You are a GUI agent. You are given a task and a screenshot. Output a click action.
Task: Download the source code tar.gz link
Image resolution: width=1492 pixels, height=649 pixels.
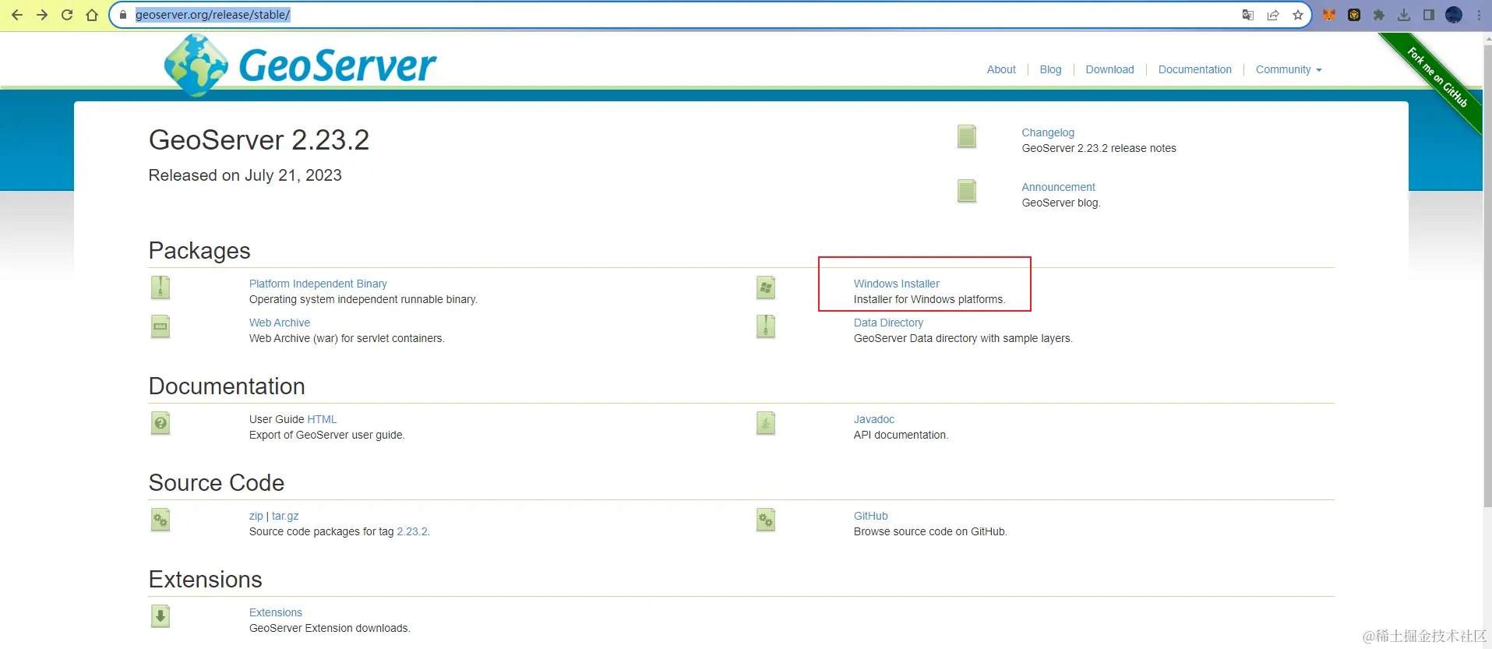[285, 516]
